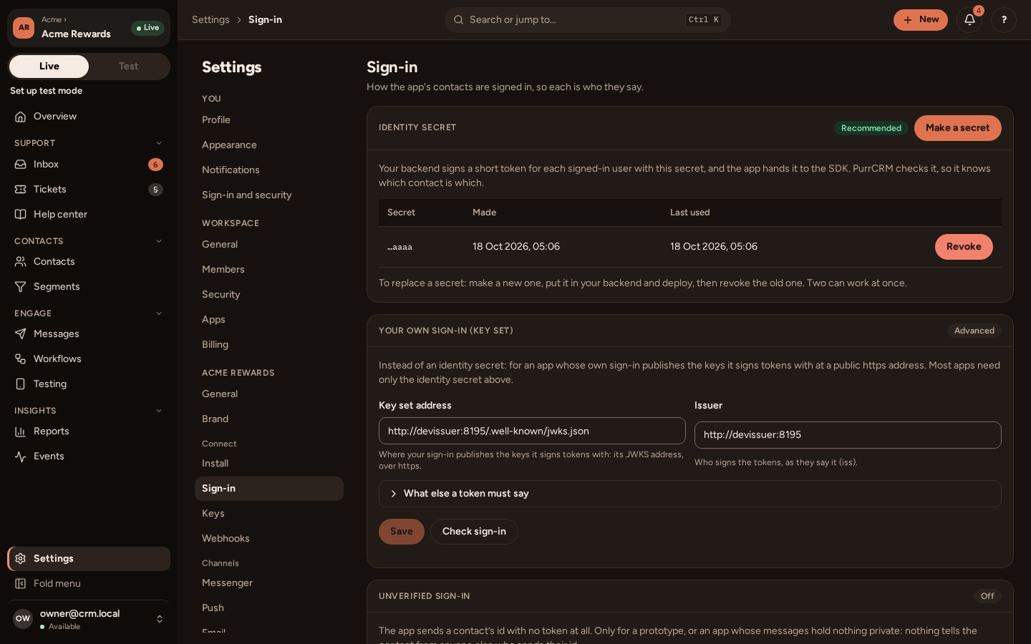Revoke the …aaaa identity secret
Image resolution: width=1031 pixels, height=644 pixels.
tap(964, 247)
